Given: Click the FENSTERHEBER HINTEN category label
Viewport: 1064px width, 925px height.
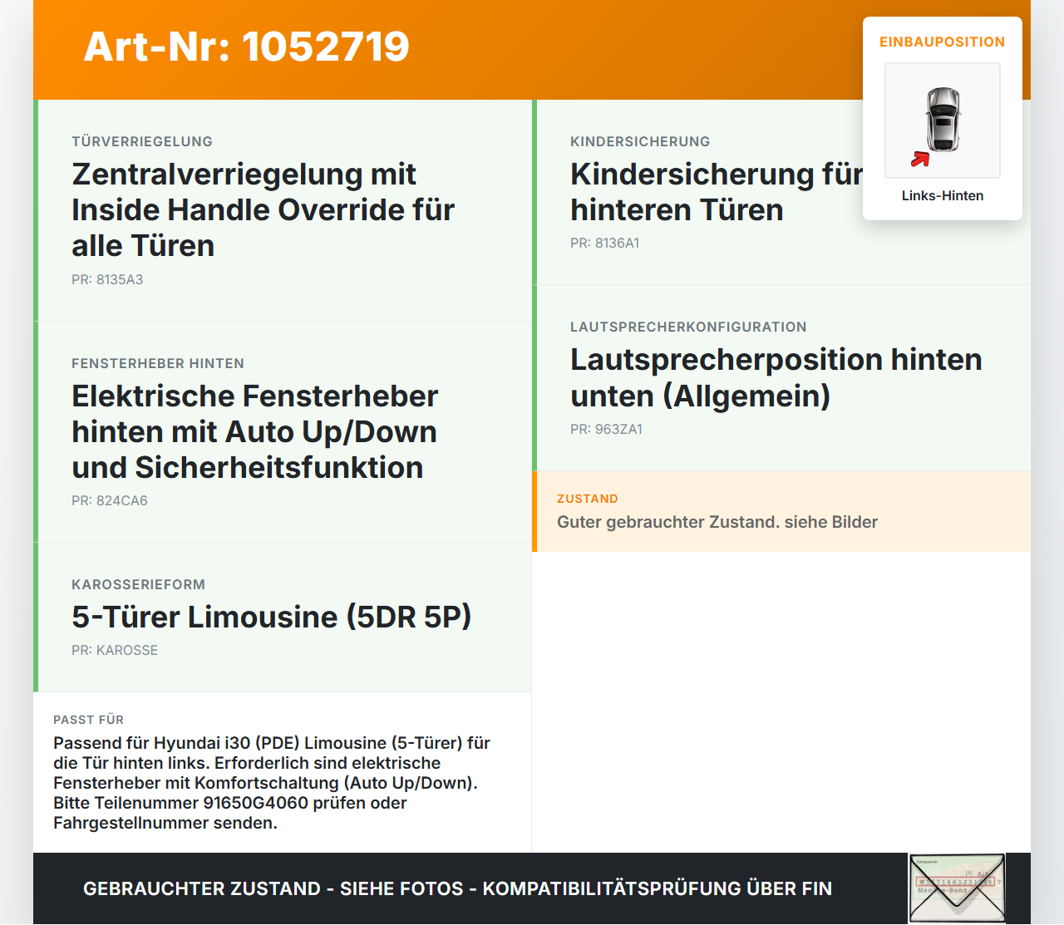Looking at the screenshot, I should tap(158, 363).
